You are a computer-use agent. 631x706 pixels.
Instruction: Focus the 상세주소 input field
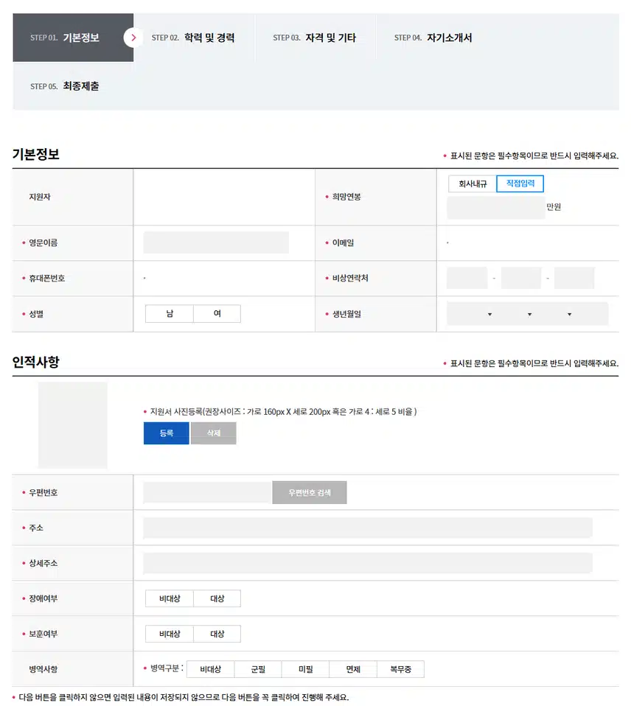pos(368,563)
